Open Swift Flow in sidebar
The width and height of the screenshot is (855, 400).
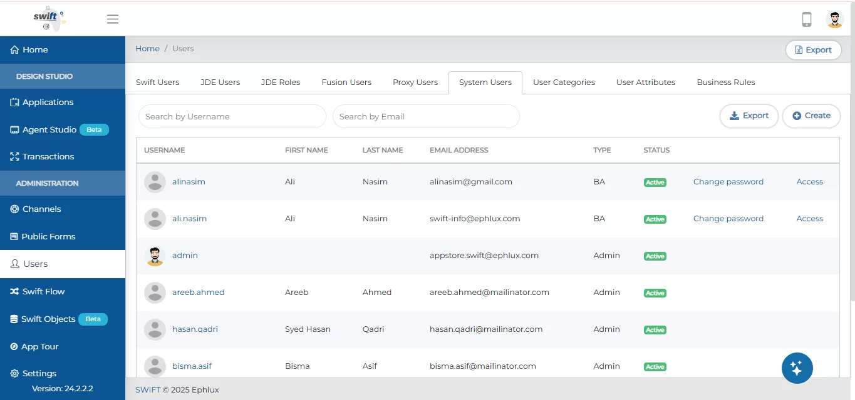tap(63, 291)
